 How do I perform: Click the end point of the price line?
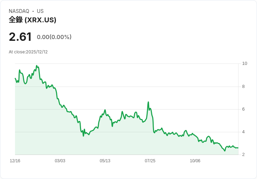[238, 148]
